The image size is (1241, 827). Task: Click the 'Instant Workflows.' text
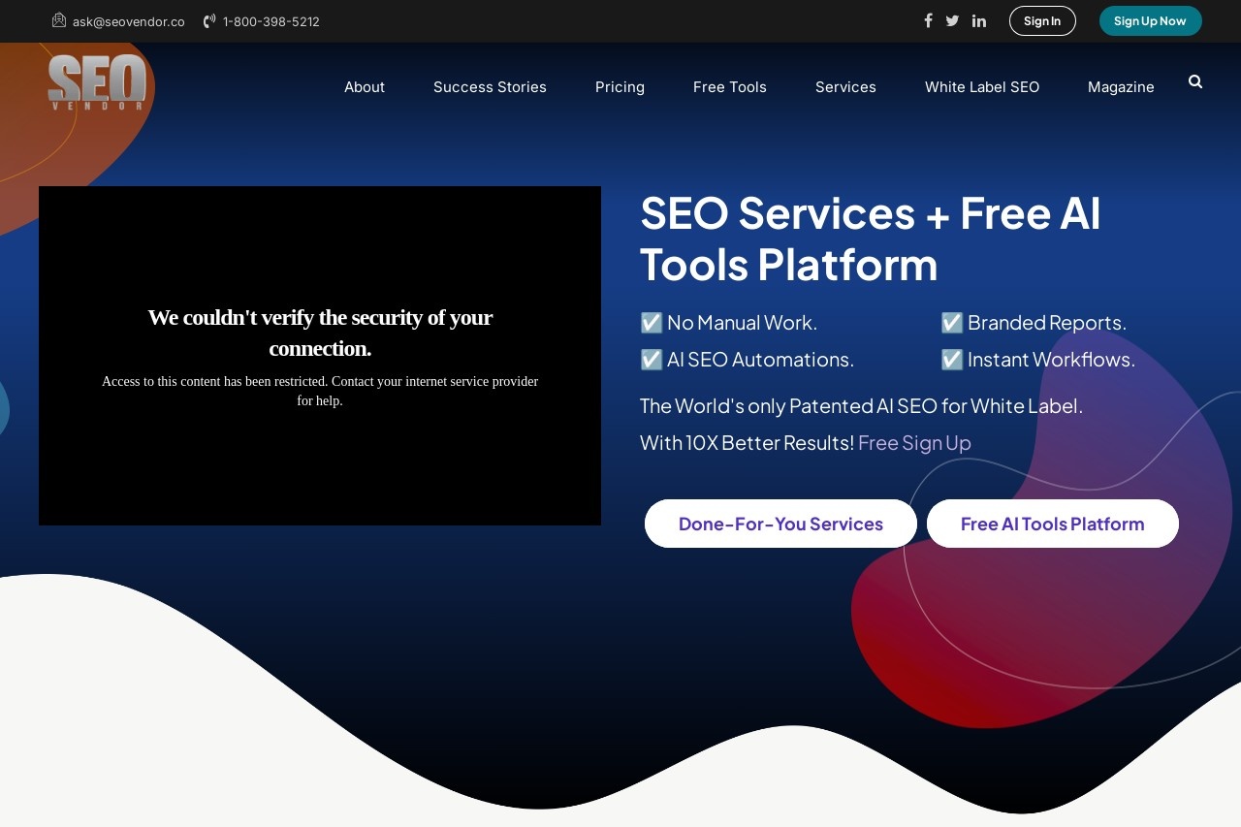(x=1051, y=359)
